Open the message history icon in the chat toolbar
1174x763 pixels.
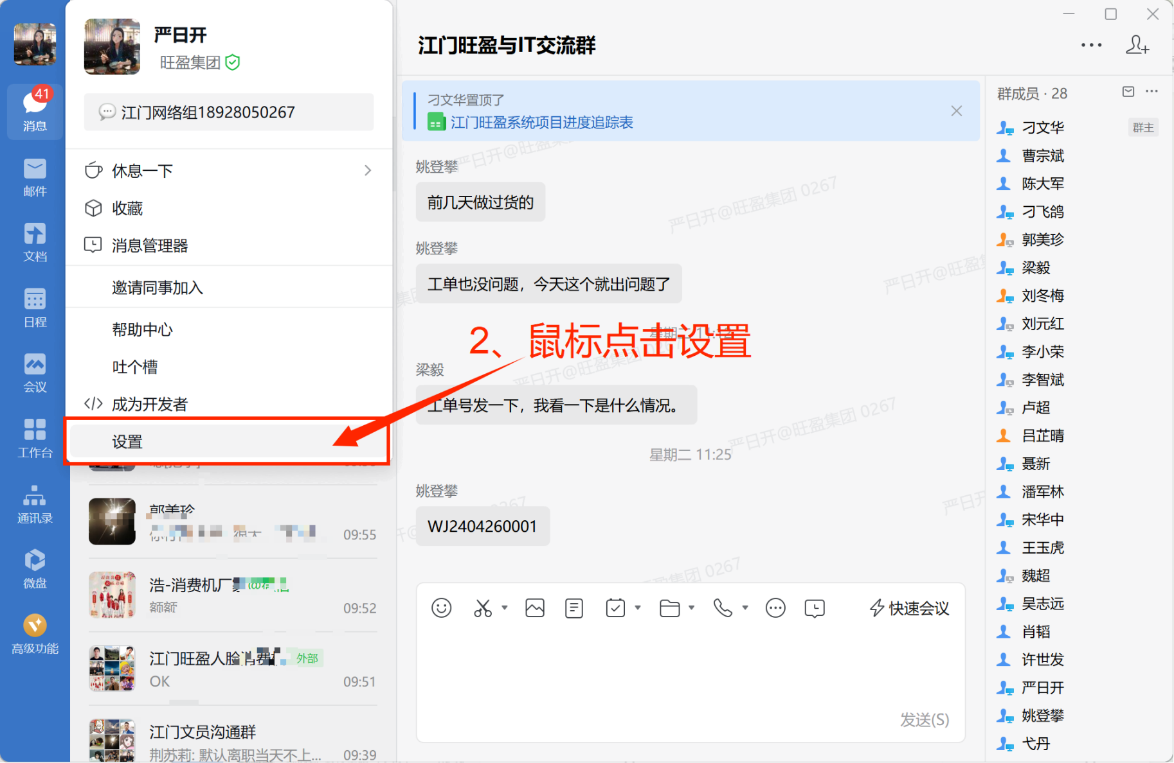tap(815, 608)
